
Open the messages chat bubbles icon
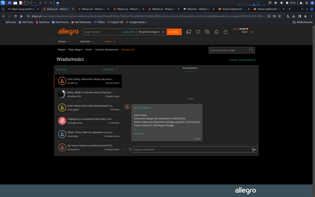coord(207,32)
